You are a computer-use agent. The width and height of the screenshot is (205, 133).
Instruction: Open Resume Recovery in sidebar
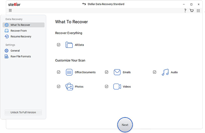(x=21, y=37)
